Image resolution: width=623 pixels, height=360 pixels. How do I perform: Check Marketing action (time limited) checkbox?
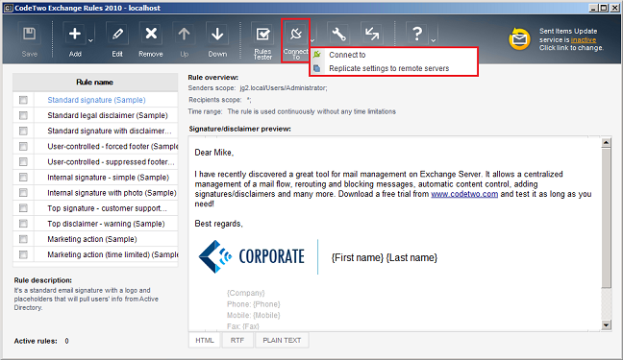tap(23, 254)
